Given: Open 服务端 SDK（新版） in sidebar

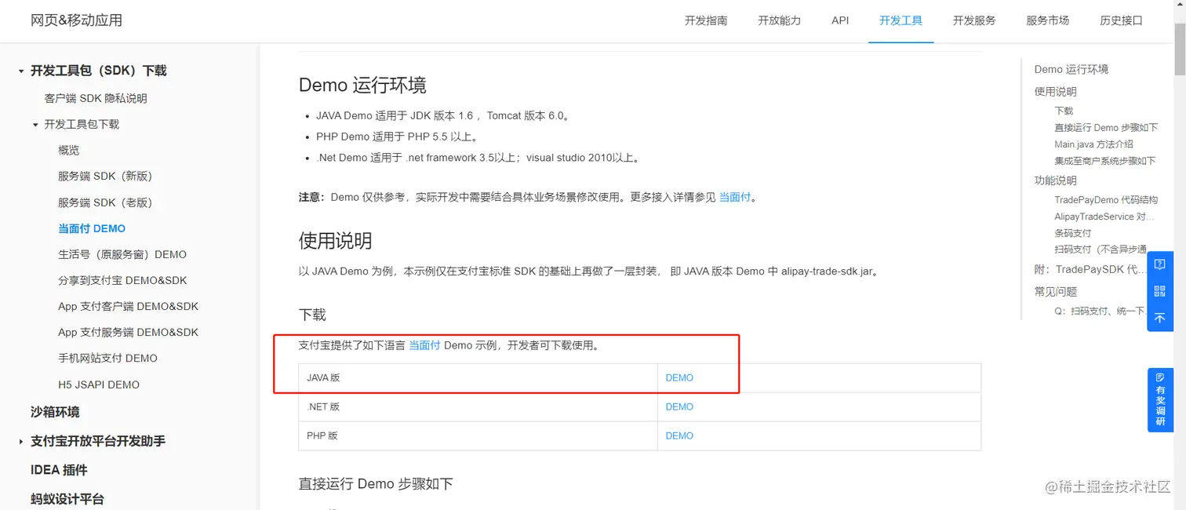Looking at the screenshot, I should [x=105, y=177].
